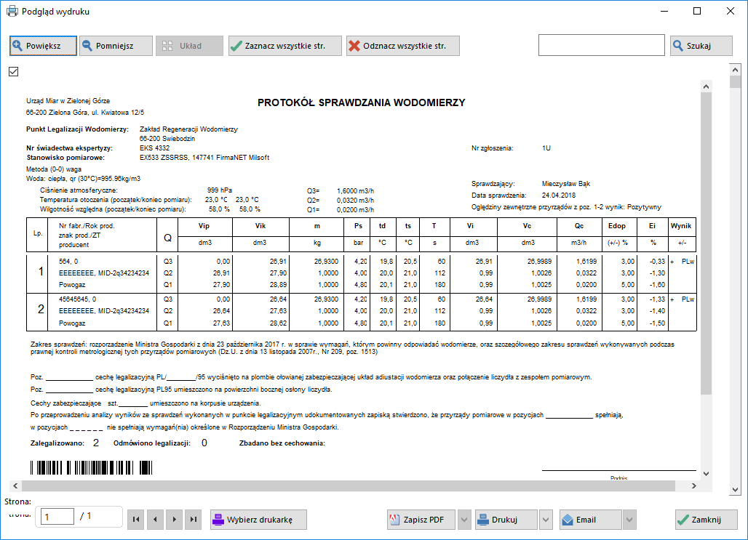
Task: Save the document with Zapisz PDF
Action: click(x=421, y=520)
